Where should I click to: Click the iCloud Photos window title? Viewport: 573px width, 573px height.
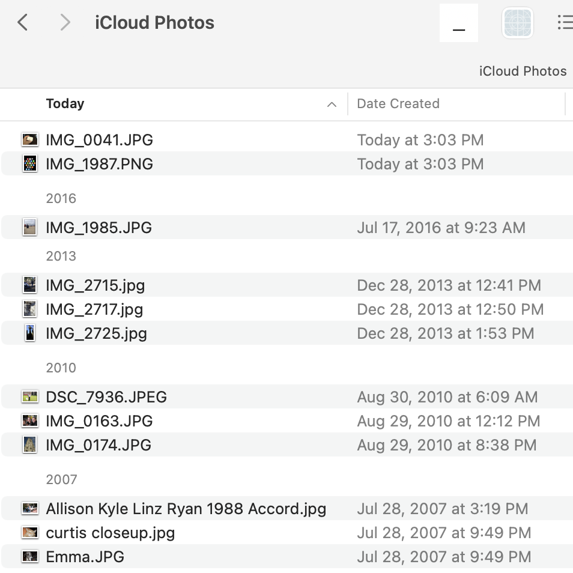[154, 23]
